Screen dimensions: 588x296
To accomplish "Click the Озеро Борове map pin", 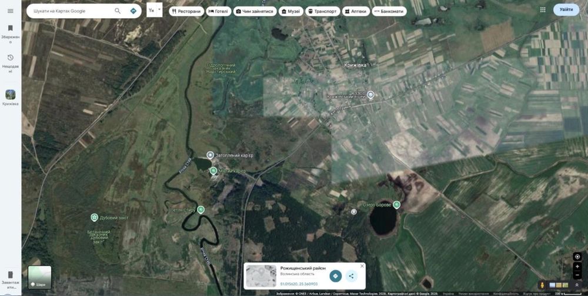I will [397, 205].
